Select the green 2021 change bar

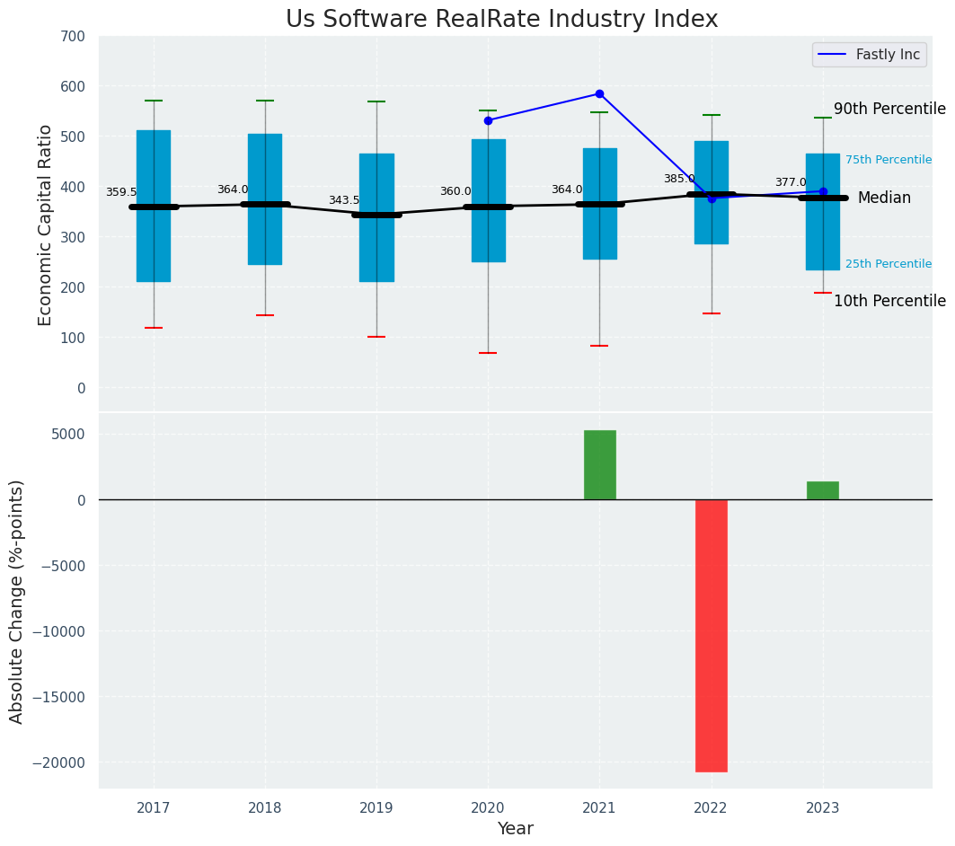599,465
